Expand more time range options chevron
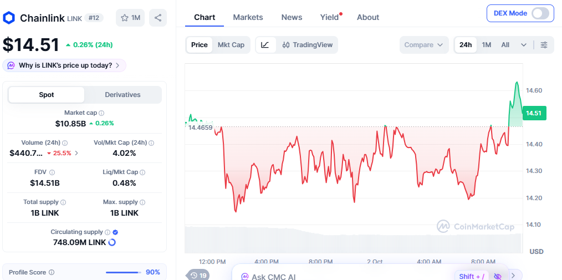Image resolution: width=562 pixels, height=280 pixels. click(524, 45)
